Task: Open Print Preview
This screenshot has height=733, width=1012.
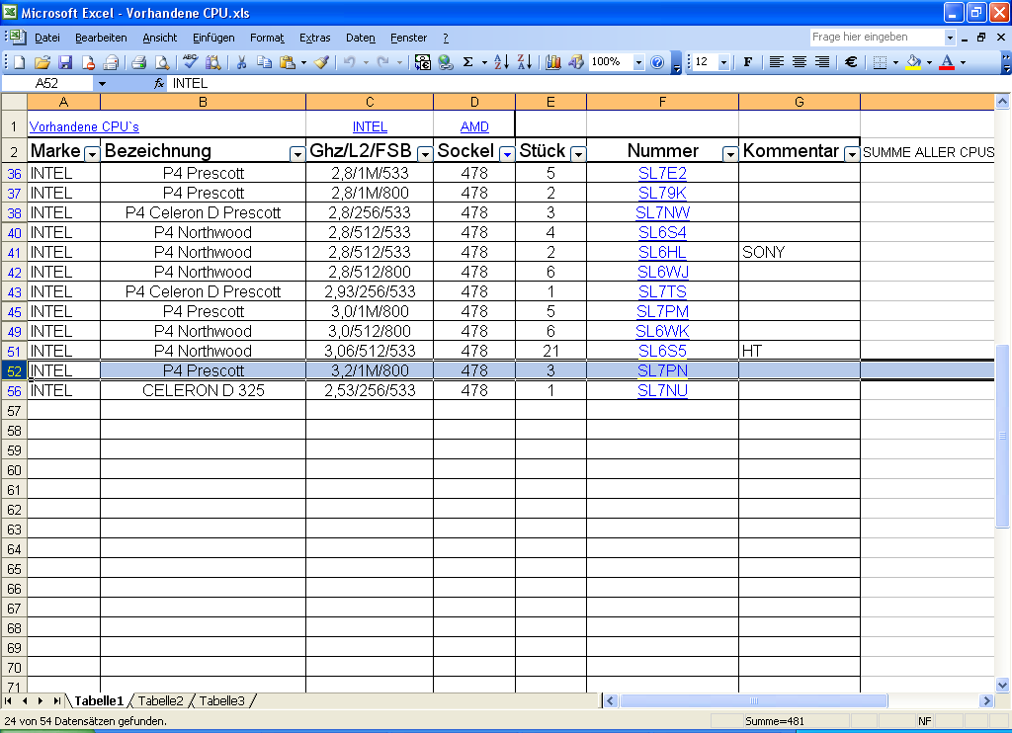Action: pyautogui.click(x=162, y=62)
